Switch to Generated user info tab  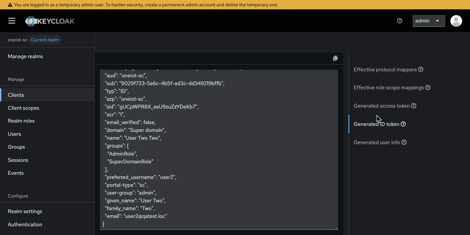click(377, 142)
